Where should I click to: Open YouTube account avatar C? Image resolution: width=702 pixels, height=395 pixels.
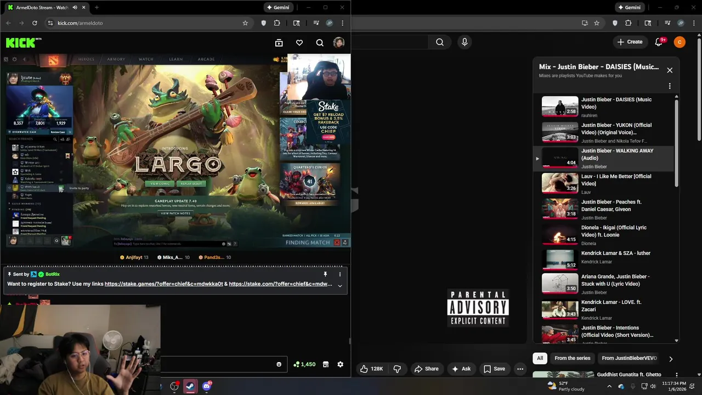coord(680,42)
